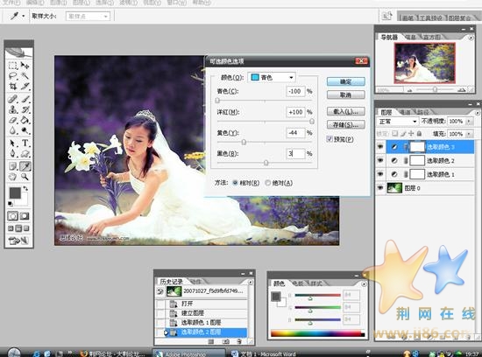
Task: Select the Move tool
Action: point(25,66)
